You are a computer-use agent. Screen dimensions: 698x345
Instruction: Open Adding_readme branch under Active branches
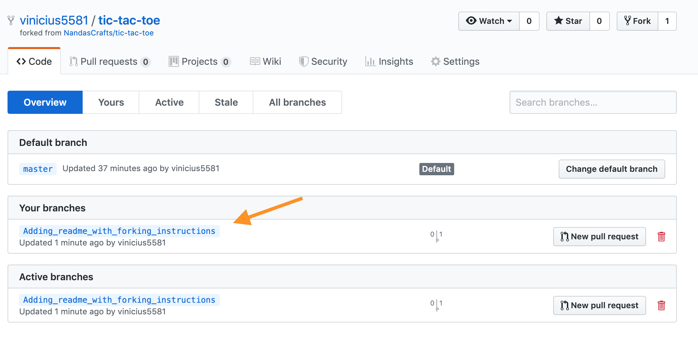pos(119,300)
